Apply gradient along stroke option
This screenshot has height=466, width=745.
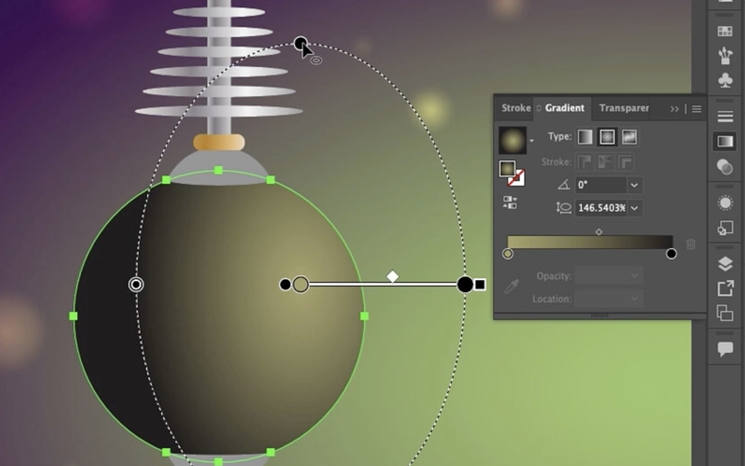point(605,162)
